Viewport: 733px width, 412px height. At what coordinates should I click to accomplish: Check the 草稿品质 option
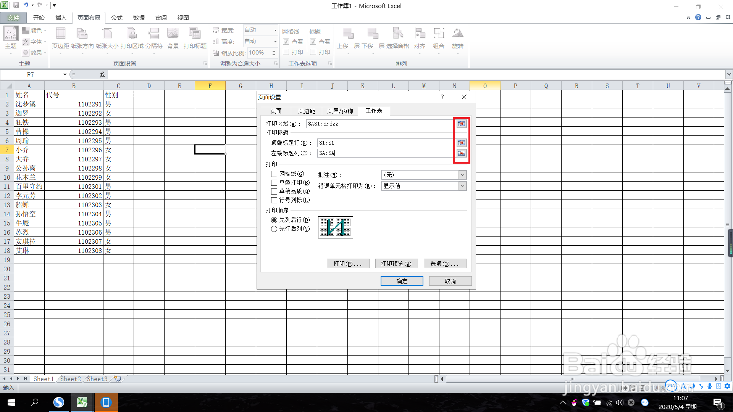pyautogui.click(x=274, y=191)
